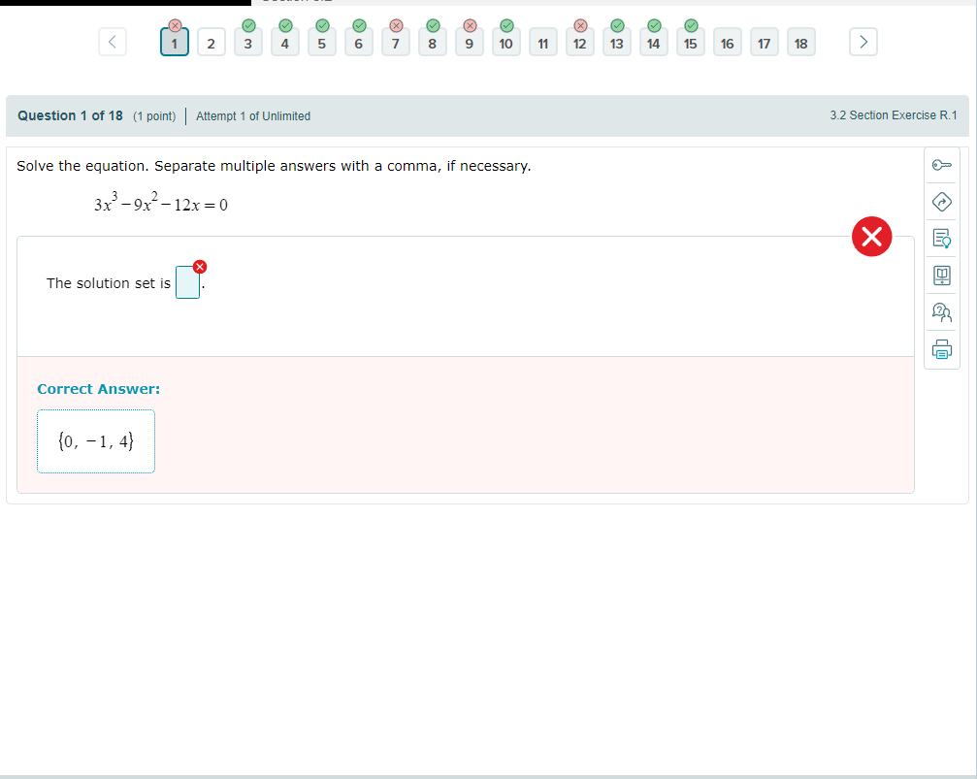This screenshot has height=779, width=977.
Task: Navigate to question 7
Action: click(396, 43)
